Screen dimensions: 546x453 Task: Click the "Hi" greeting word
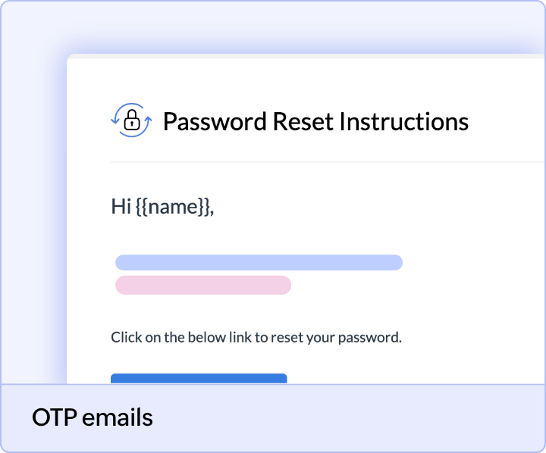tap(121, 207)
